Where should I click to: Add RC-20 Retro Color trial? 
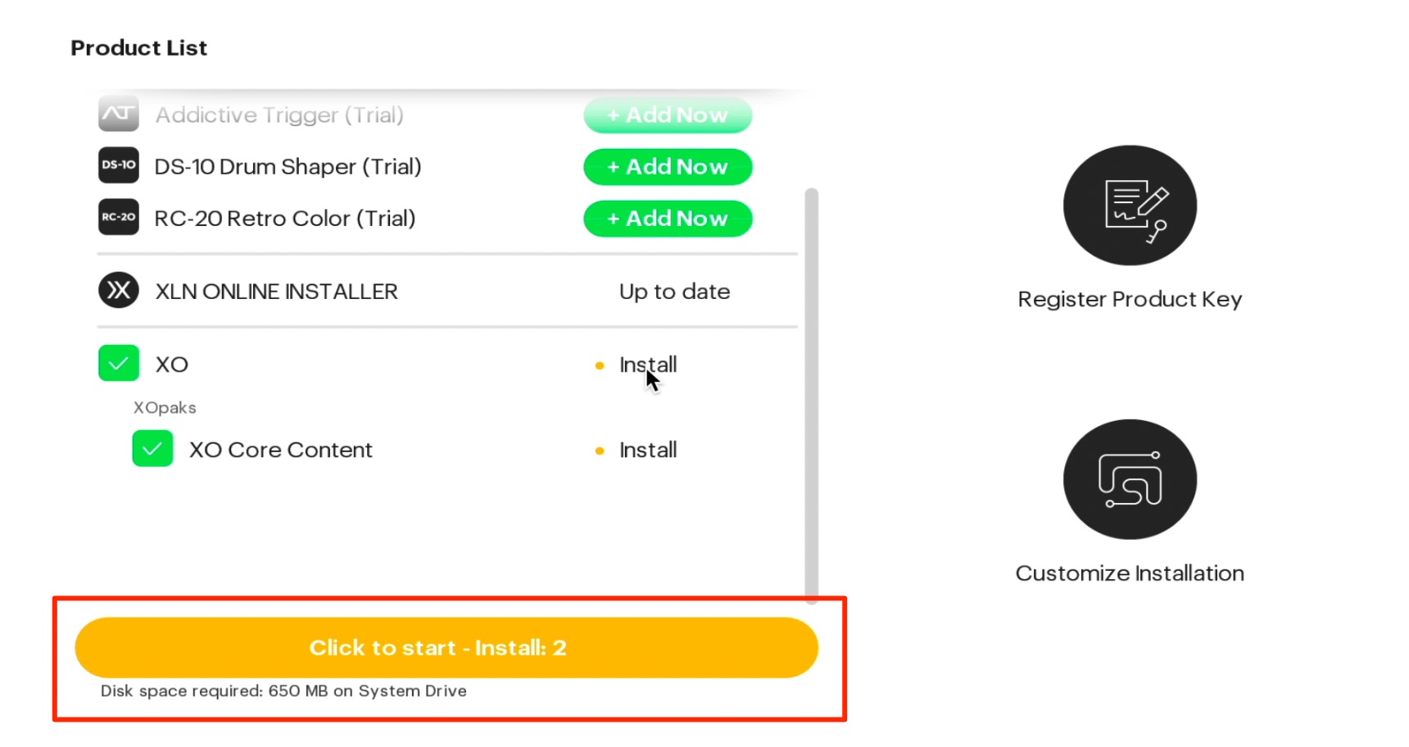(x=668, y=219)
